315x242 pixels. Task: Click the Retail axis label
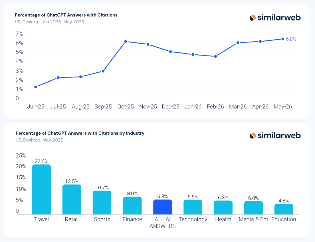point(72,219)
